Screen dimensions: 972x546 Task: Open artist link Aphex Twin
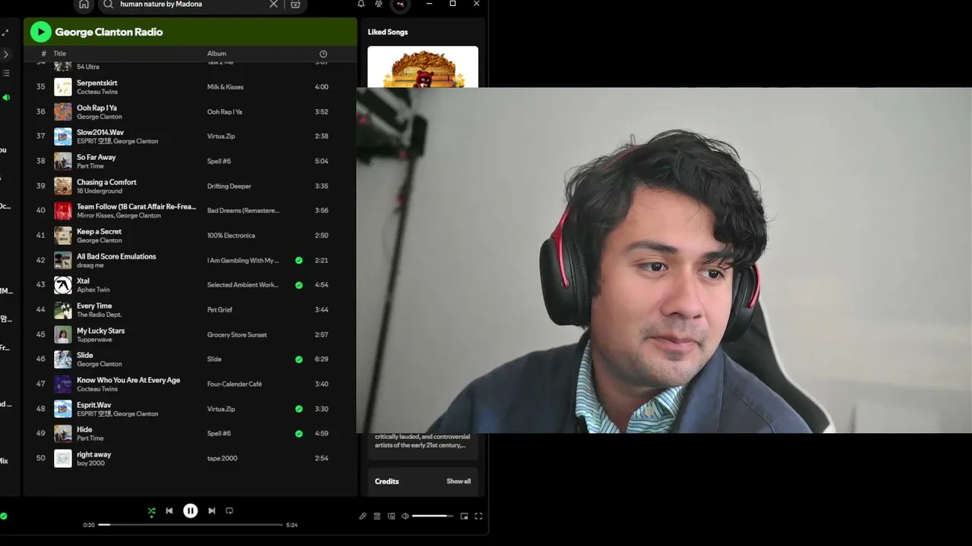[93, 290]
